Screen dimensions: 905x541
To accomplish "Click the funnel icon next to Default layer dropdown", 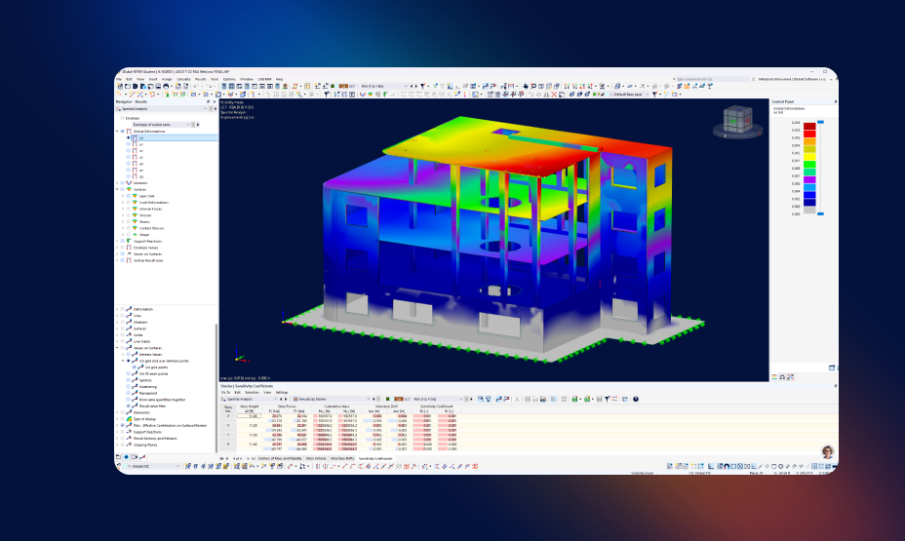I will click(x=654, y=94).
